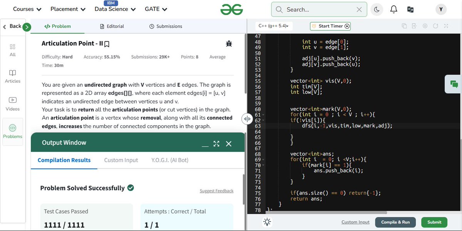Switch to the Submissions tab

tap(166, 26)
